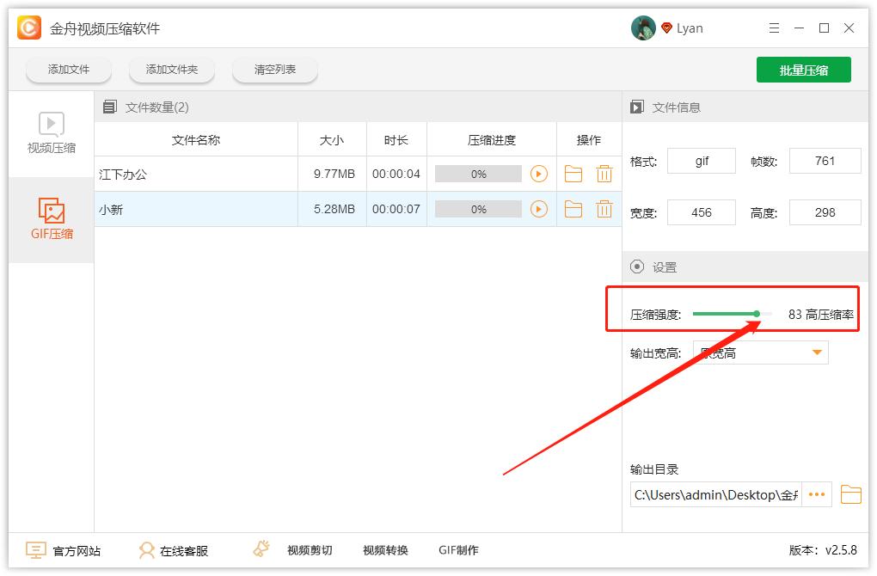Viewport: 877px width, 576px height.
Task: Select the 设置 radio button
Action: [x=635, y=267]
